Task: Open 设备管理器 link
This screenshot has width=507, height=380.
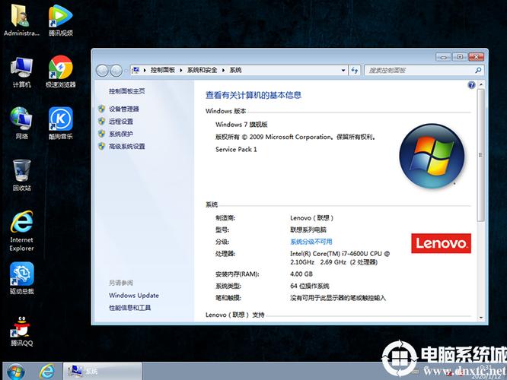Action: click(124, 109)
